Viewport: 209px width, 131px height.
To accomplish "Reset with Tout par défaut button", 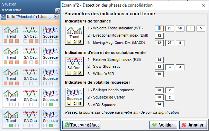I will pos(81,125).
